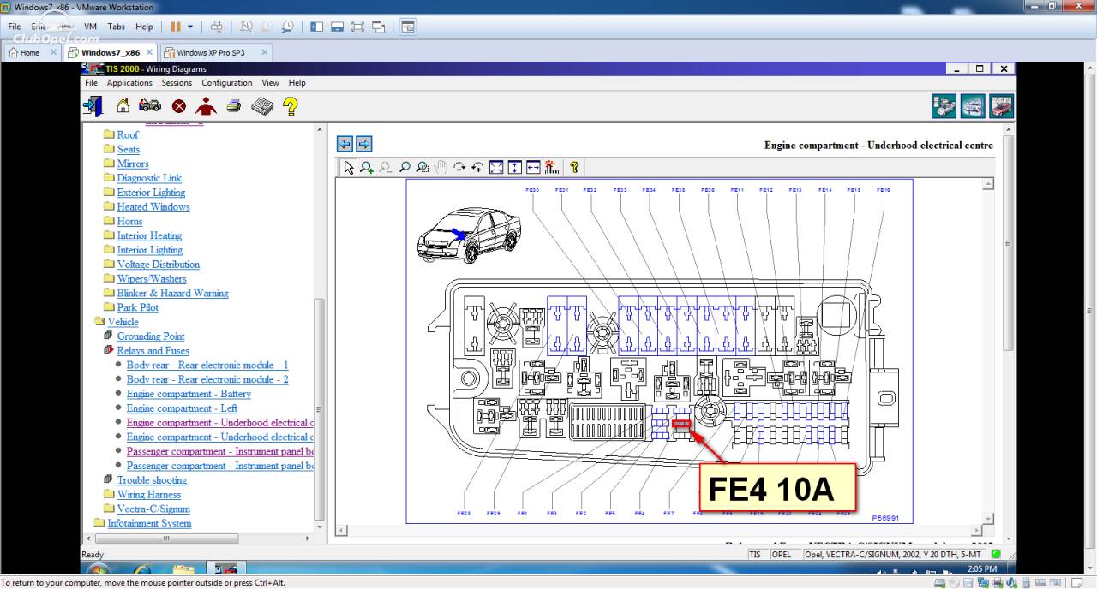Open TIS 2000 Configuration menu
The width and height of the screenshot is (1097, 589).
(227, 83)
